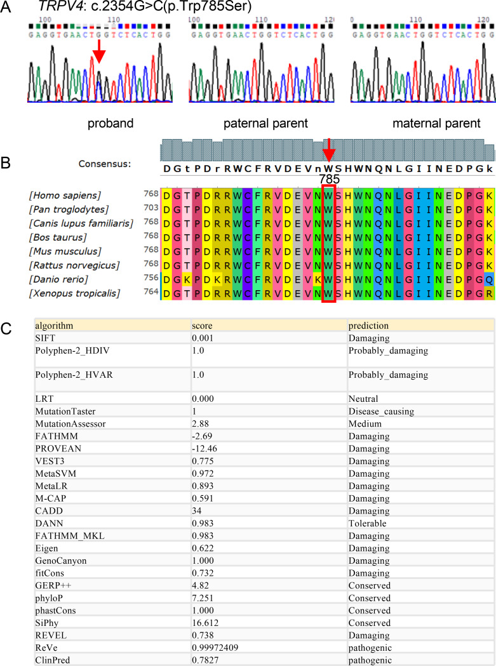Select the [Rattus norvegicus] species label

click(x=74, y=265)
